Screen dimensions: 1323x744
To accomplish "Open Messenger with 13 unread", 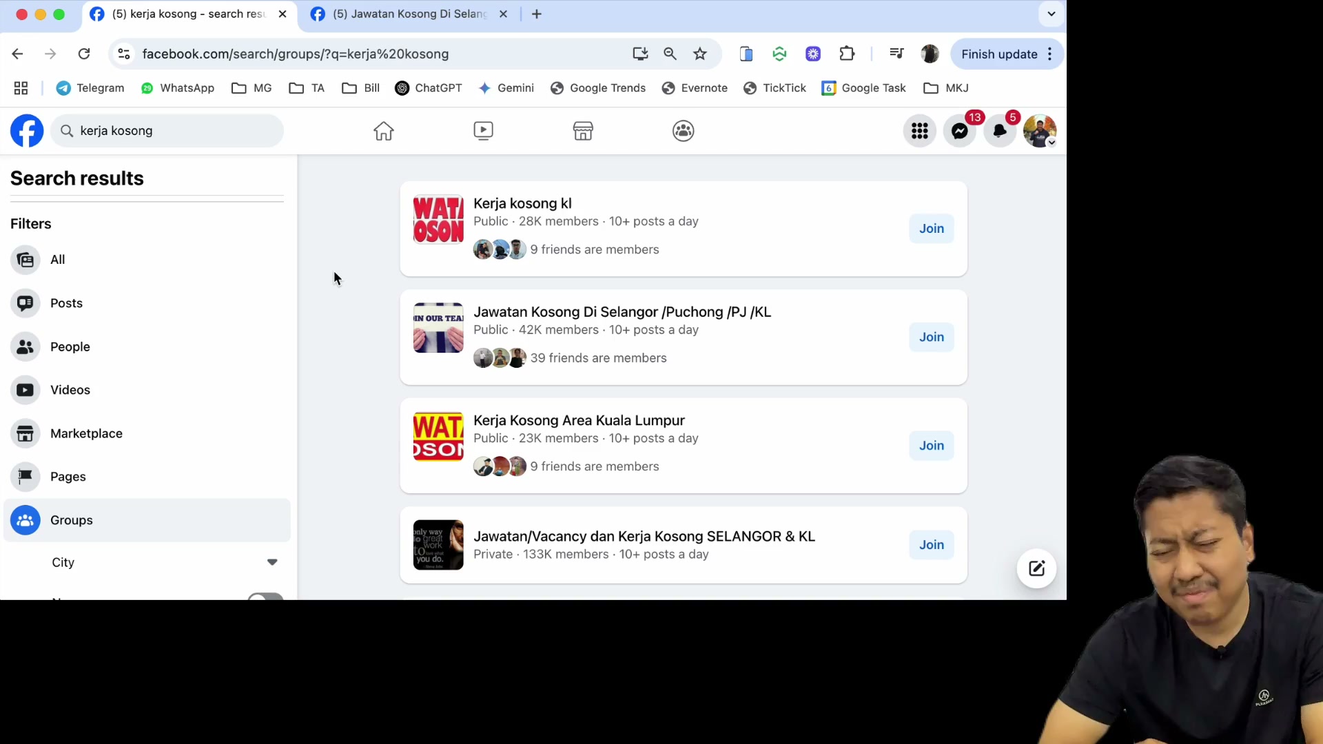I will 960,131.
